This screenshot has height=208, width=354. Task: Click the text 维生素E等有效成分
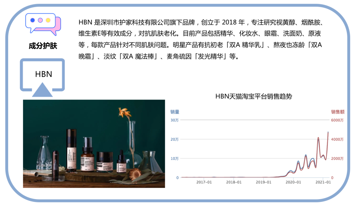click(x=105, y=34)
